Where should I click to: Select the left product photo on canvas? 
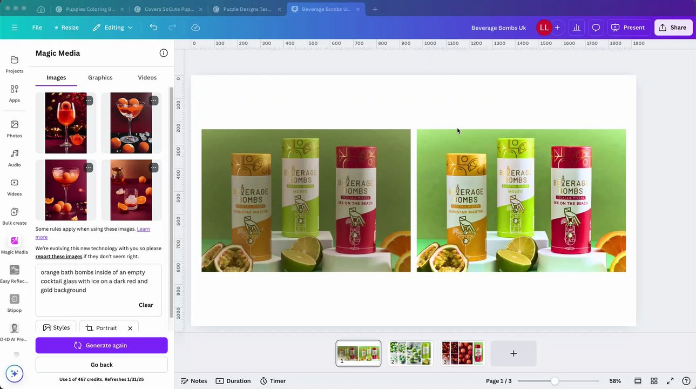tap(306, 200)
